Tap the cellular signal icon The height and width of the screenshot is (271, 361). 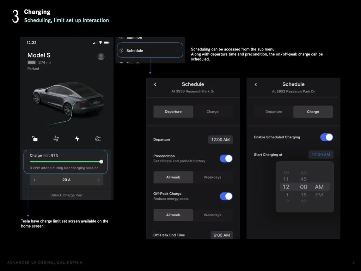tap(95, 43)
